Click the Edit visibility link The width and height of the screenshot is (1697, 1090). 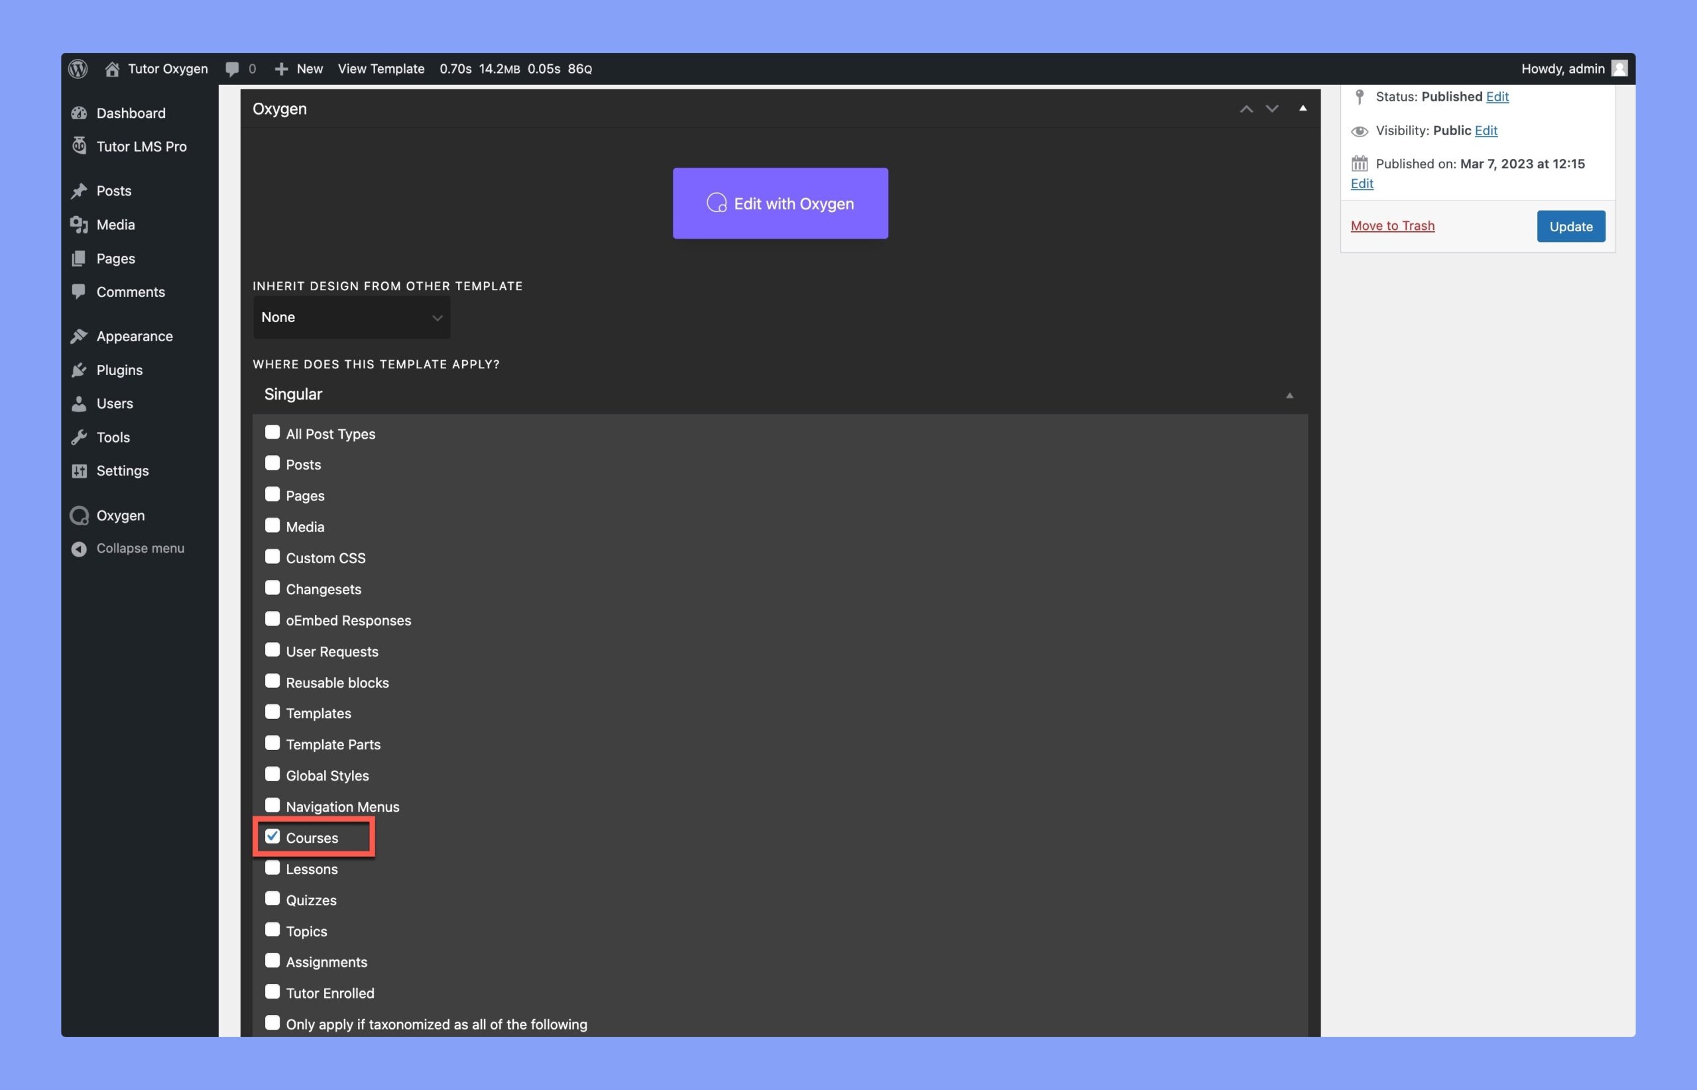pos(1486,130)
